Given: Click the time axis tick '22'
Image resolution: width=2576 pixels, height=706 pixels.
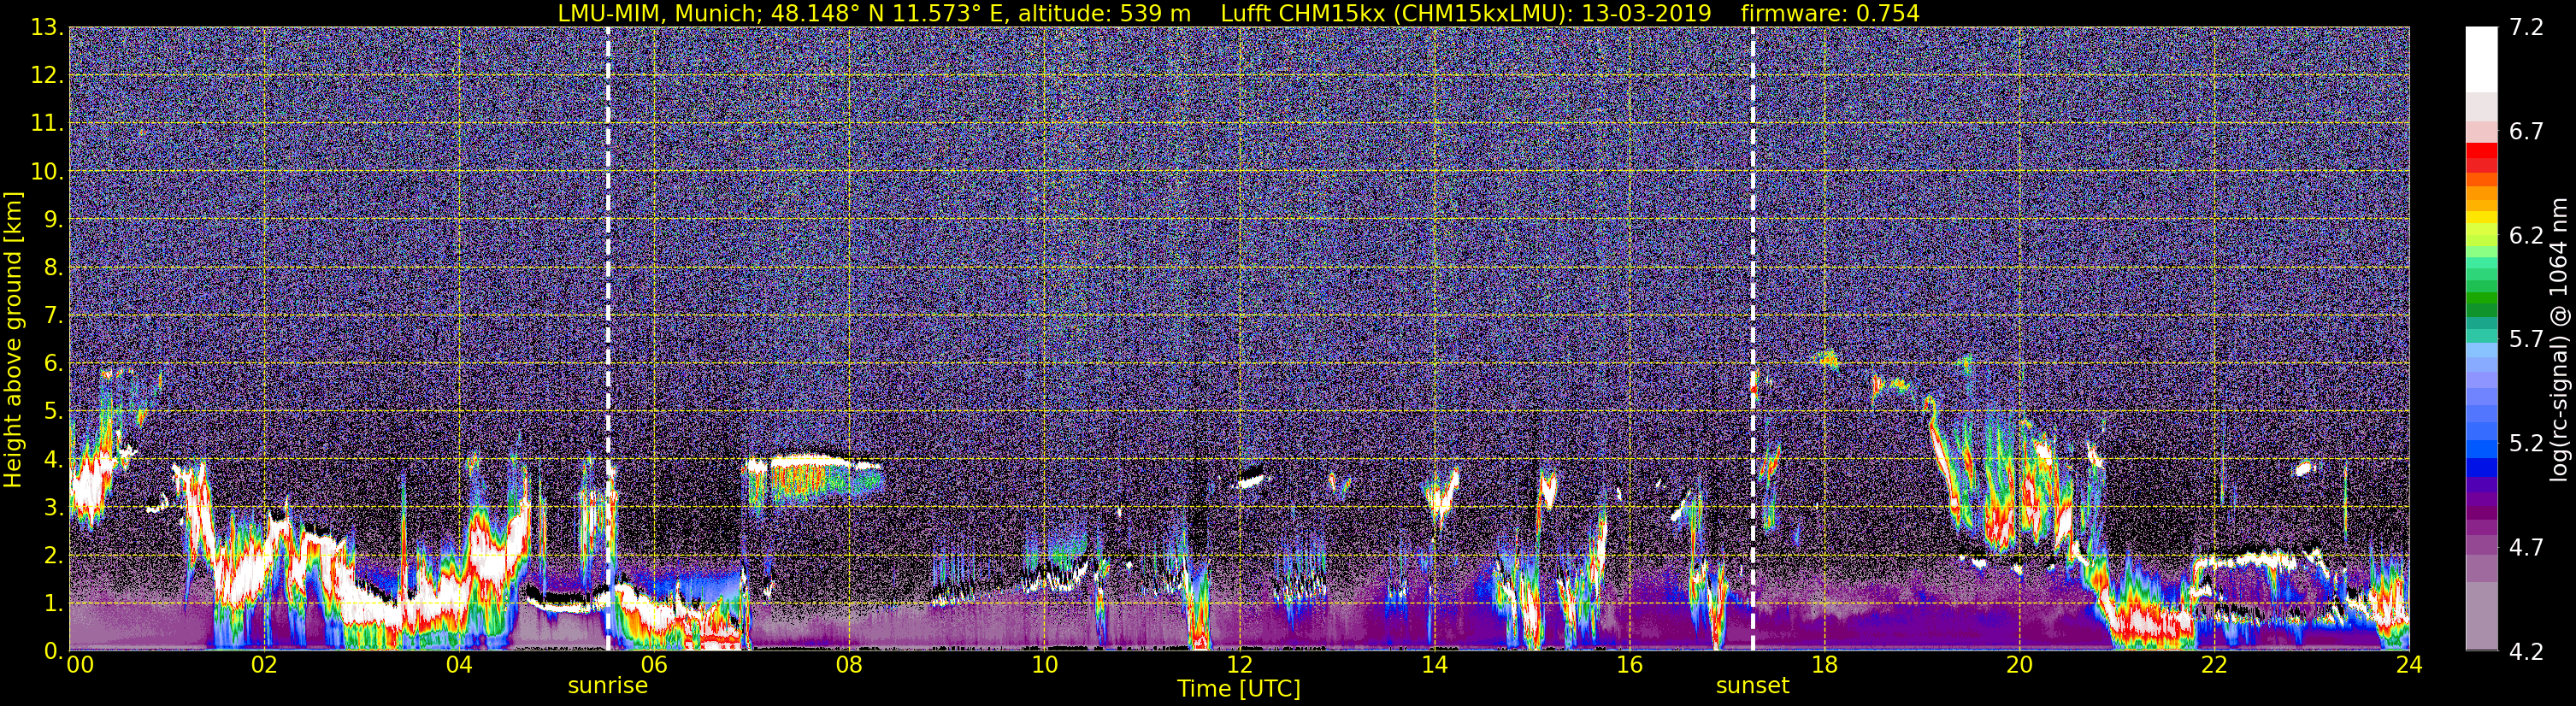Looking at the screenshot, I should pos(2214,664).
